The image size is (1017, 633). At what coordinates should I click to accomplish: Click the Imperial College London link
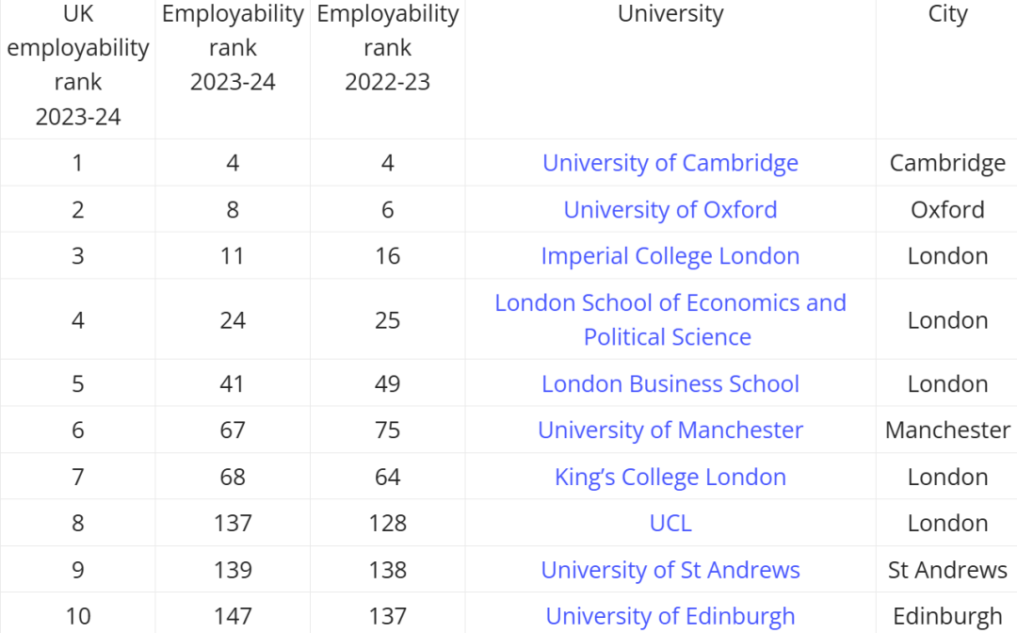(x=670, y=256)
